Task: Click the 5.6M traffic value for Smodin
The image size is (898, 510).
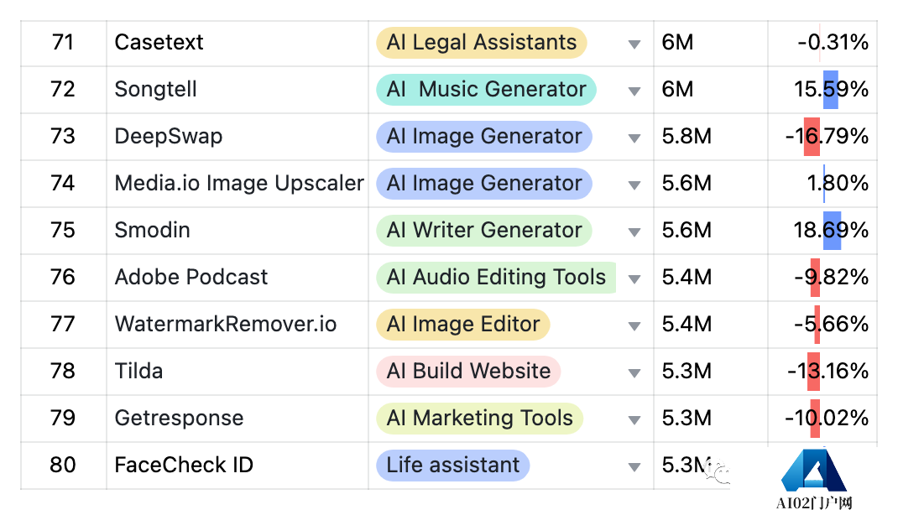Action: 687,231
